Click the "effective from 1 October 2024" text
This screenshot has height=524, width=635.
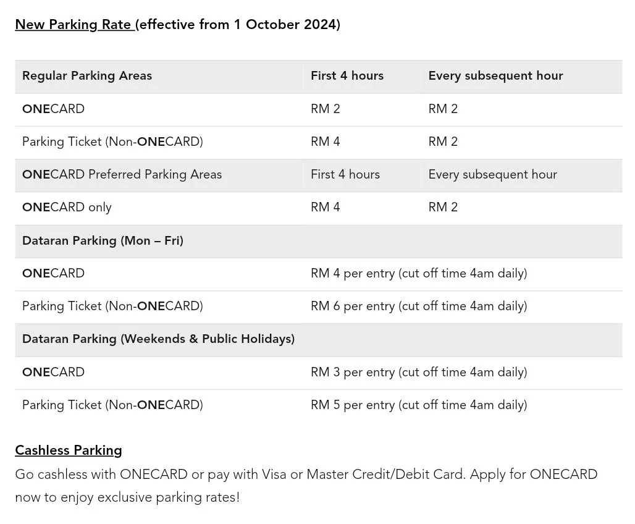(239, 25)
